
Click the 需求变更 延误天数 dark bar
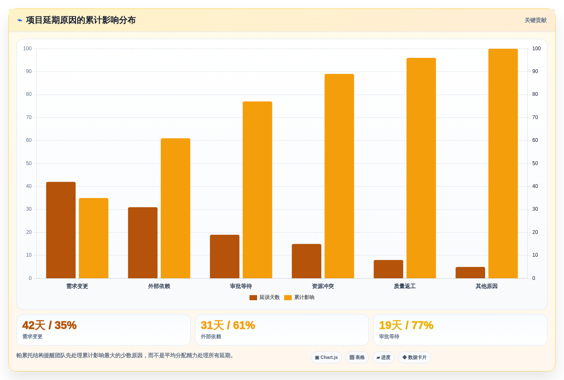click(x=61, y=230)
